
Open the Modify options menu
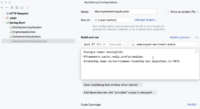[x=181, y=37]
